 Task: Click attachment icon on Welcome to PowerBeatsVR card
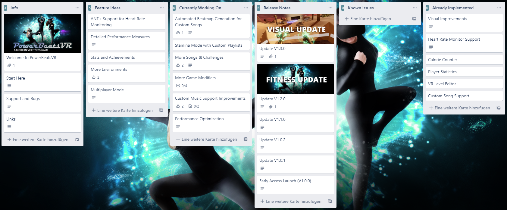[x=9, y=65]
